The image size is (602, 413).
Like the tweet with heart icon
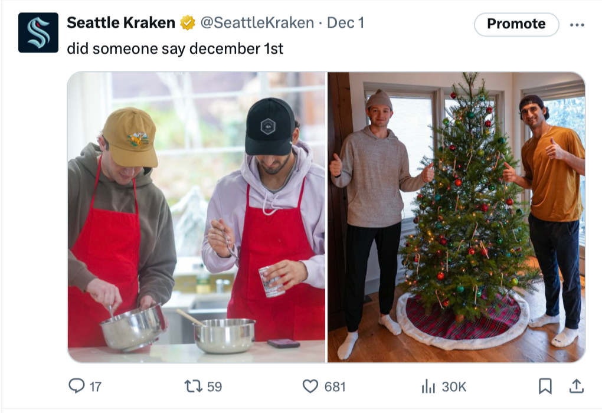[310, 386]
